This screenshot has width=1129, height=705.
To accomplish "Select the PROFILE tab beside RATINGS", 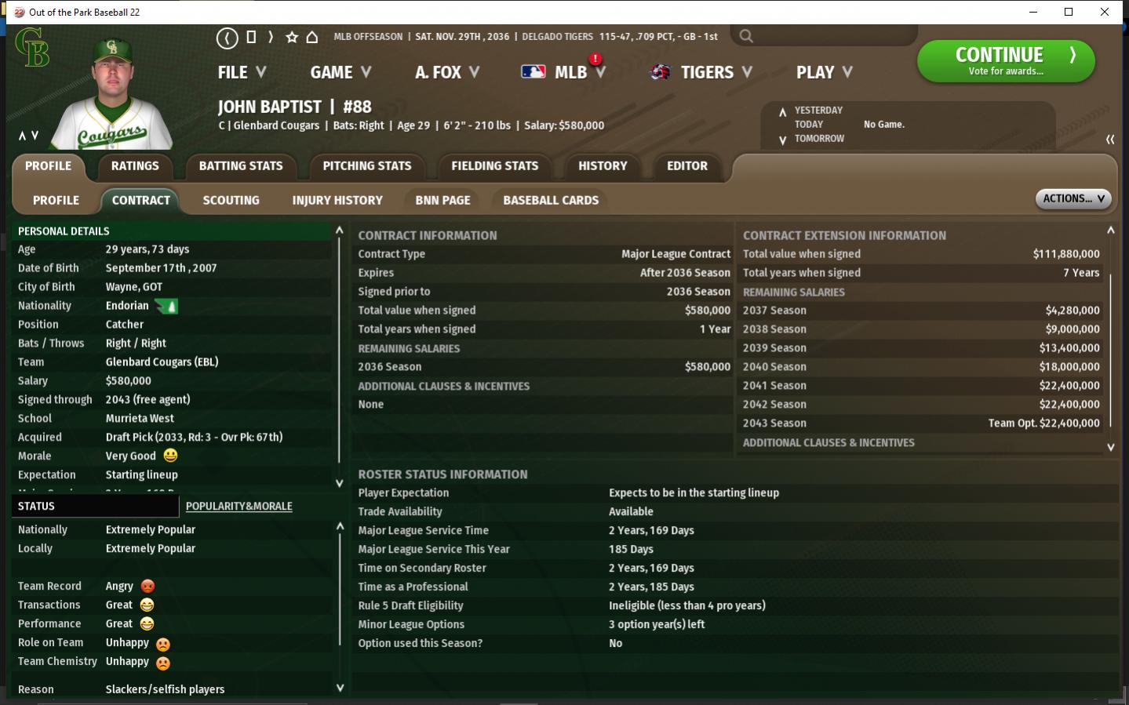I will [48, 166].
